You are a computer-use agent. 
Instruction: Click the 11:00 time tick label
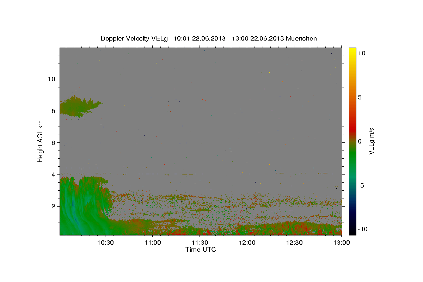pos(152,243)
